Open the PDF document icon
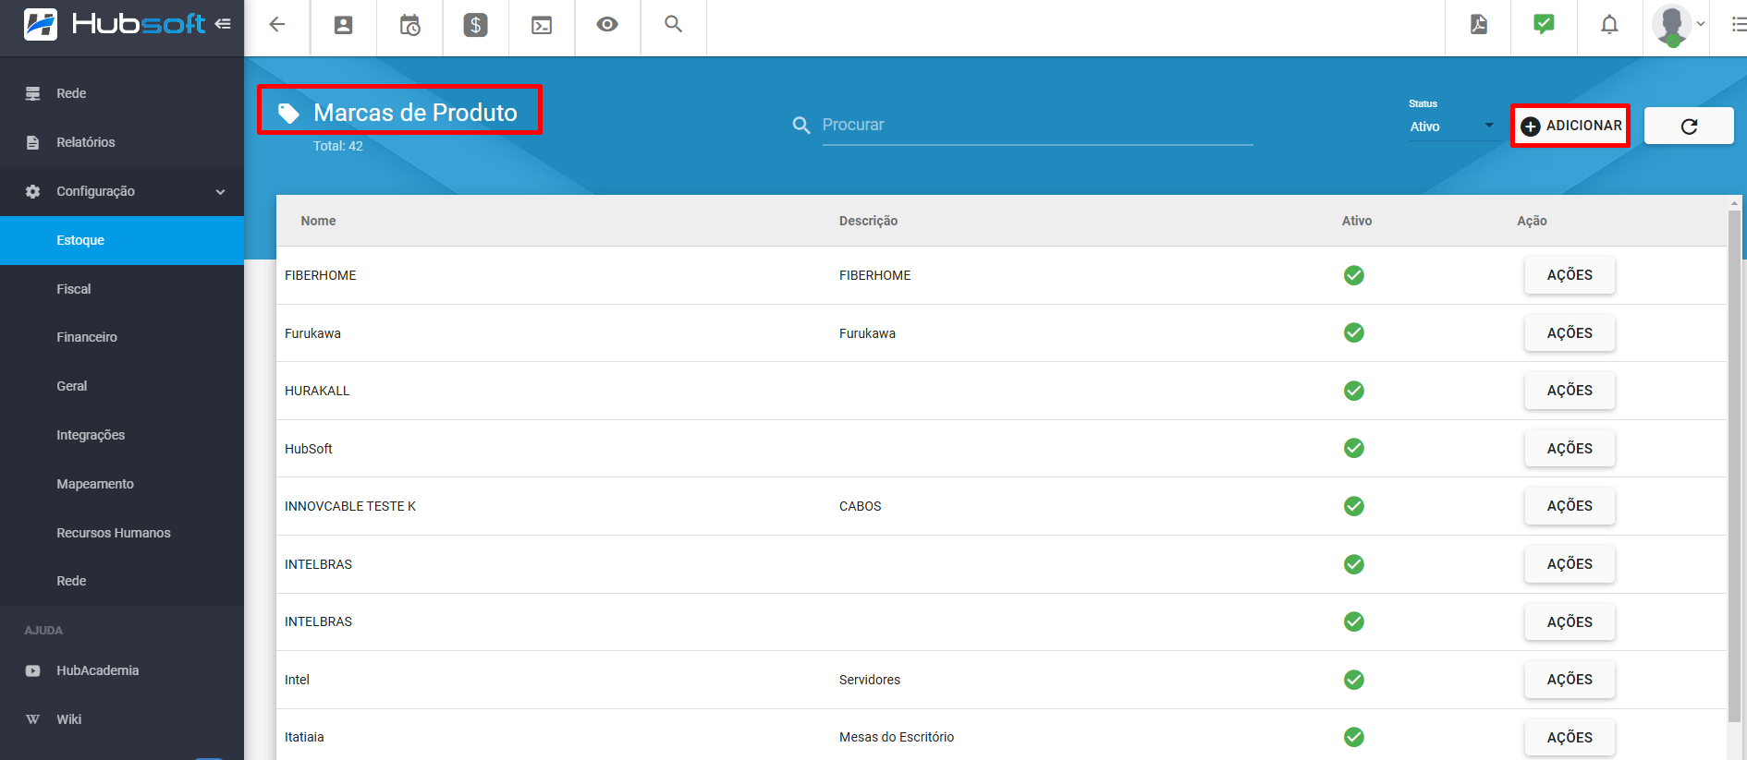Screen dimensions: 1747x760 pyautogui.click(x=1479, y=25)
